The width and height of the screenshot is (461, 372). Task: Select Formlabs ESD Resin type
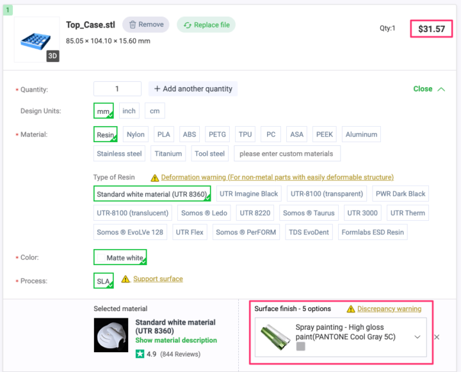click(x=372, y=232)
